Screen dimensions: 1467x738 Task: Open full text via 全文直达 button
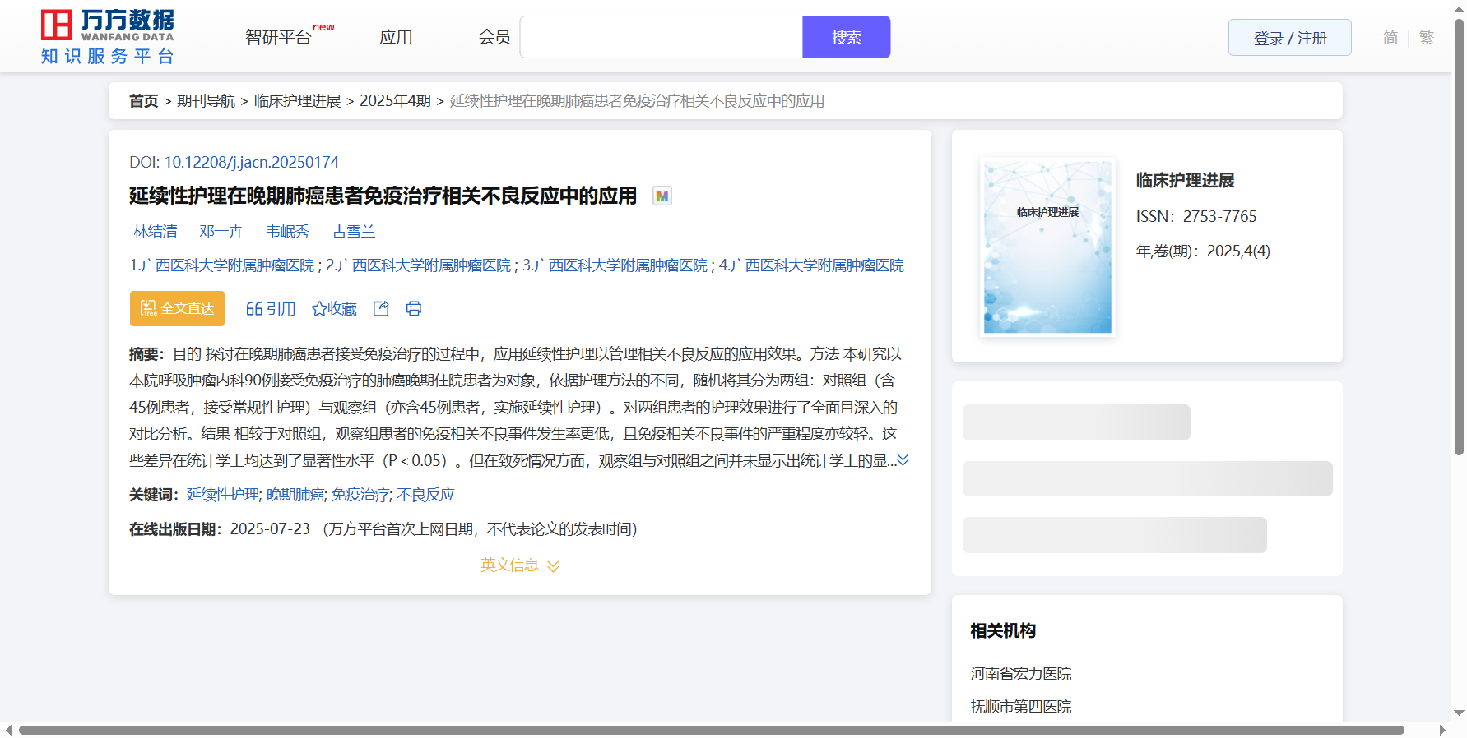pos(177,308)
